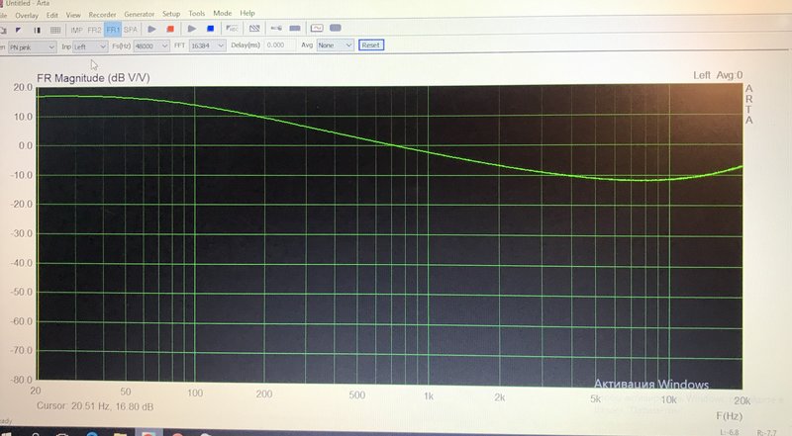This screenshot has height=436, width=792.
Task: Open the FFT 16384 size dropdown
Action: click(x=207, y=45)
